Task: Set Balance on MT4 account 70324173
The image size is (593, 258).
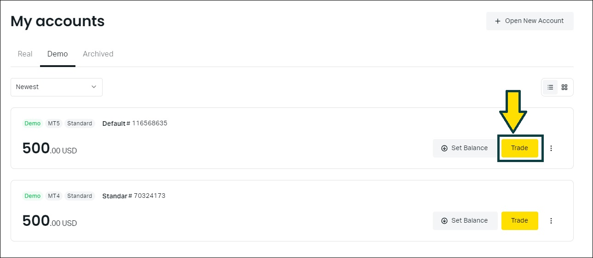Action: pos(465,221)
